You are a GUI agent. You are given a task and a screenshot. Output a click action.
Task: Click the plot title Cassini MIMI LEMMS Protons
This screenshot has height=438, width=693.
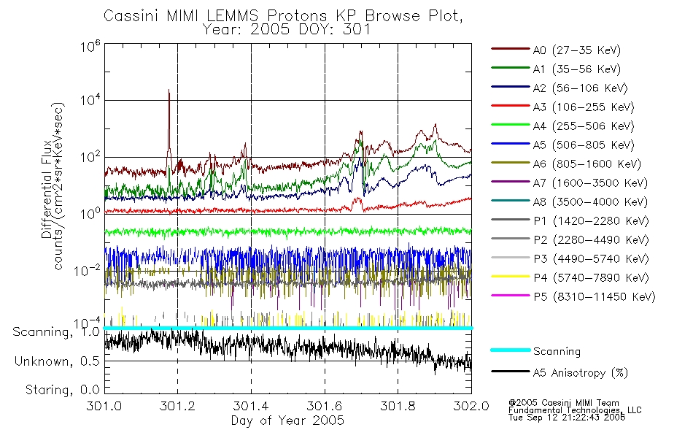point(214,16)
